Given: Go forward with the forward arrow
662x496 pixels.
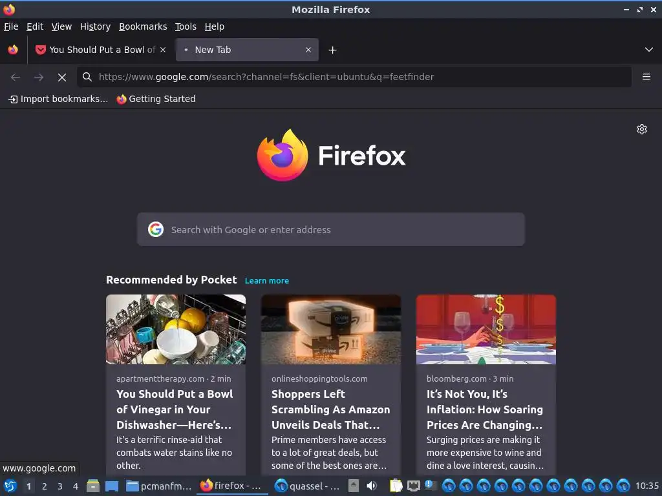Looking at the screenshot, I should [39, 77].
